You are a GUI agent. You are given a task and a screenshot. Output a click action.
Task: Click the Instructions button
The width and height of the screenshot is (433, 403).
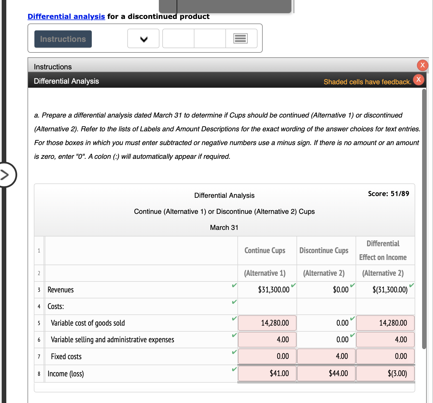coord(63,39)
